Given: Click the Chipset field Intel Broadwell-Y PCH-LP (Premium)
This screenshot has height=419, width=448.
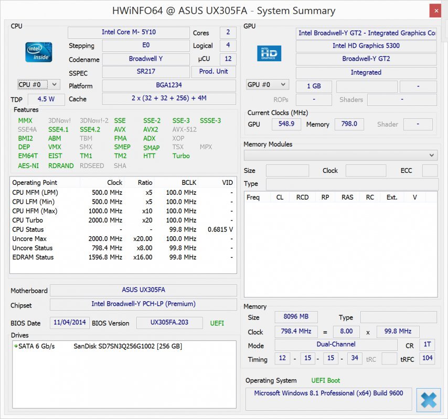Looking at the screenshot, I should pyautogui.click(x=143, y=304).
